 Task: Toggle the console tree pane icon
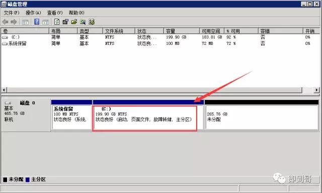coord(25,22)
